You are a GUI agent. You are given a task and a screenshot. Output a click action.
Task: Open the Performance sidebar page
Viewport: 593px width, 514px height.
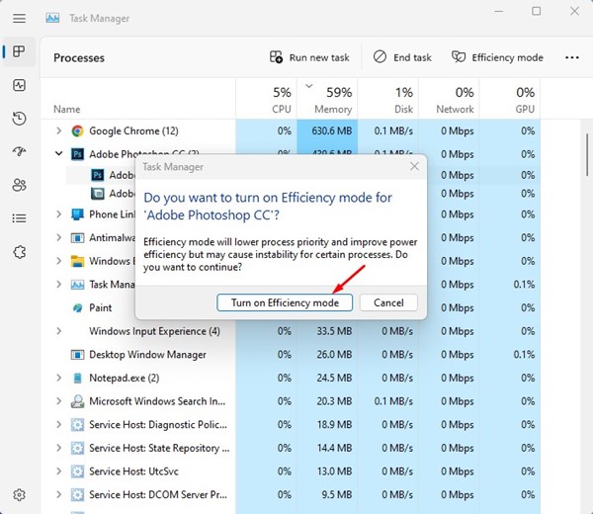point(19,85)
